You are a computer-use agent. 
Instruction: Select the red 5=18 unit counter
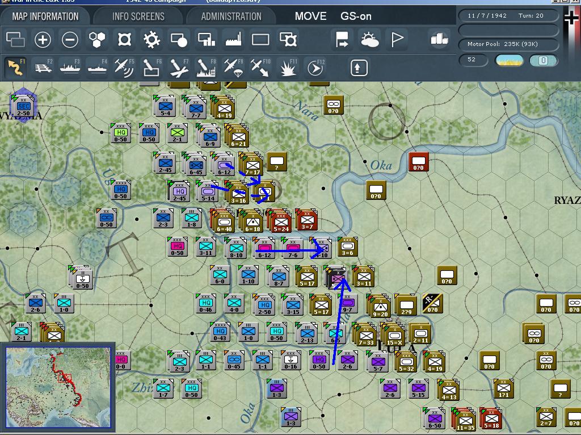491,419
